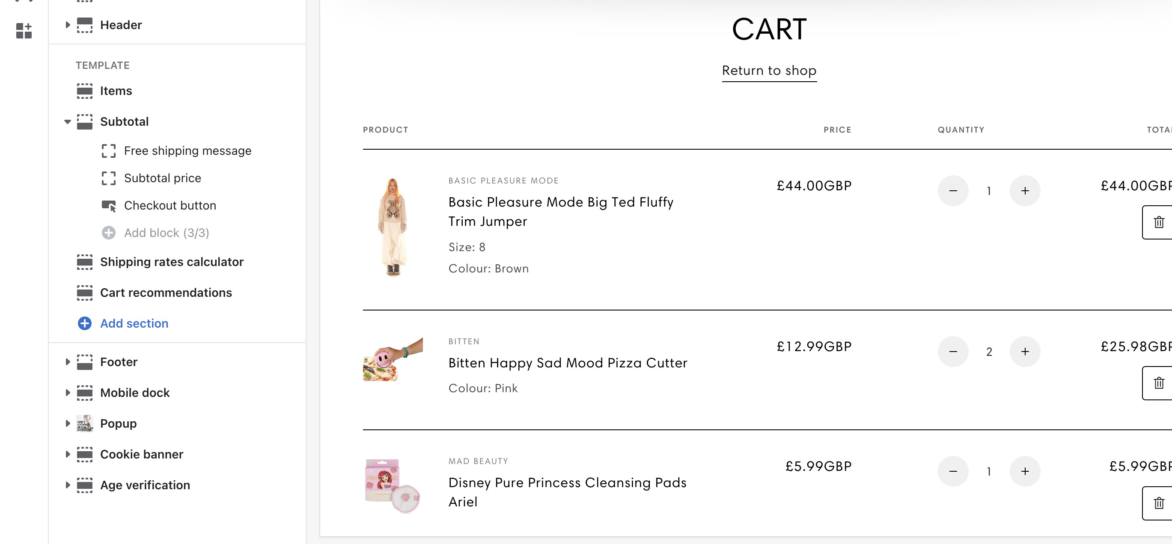Collapse the Subtotal section
The image size is (1172, 544).
[67, 122]
